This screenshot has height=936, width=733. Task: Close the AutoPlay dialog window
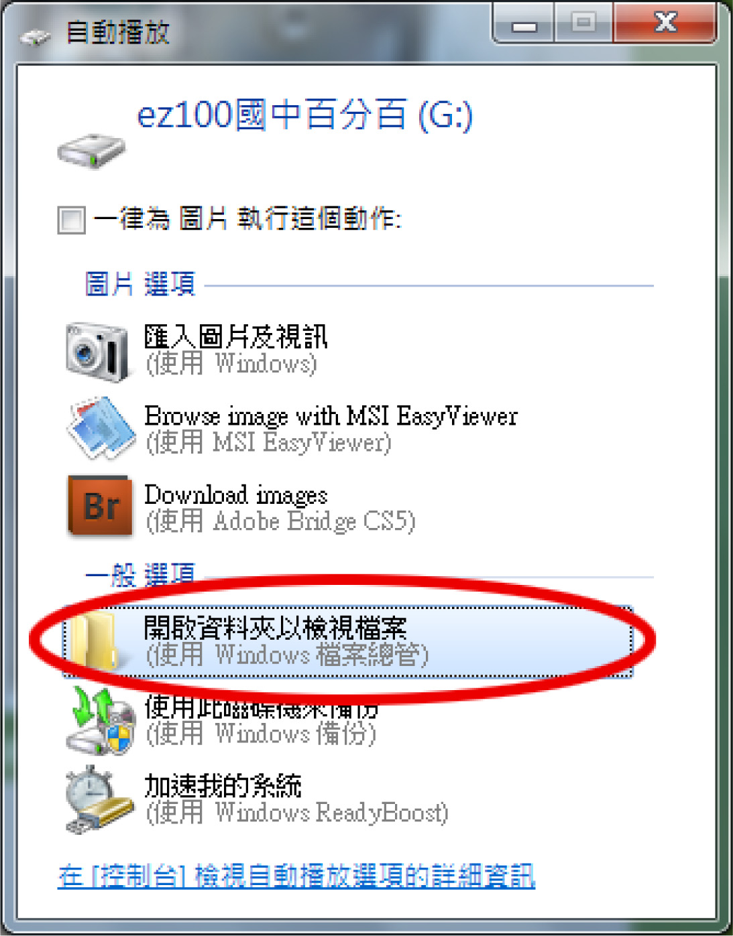pyautogui.click(x=665, y=23)
